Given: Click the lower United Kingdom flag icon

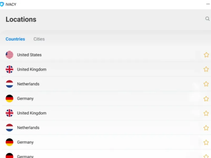Looking at the screenshot, I should click(x=9, y=113).
